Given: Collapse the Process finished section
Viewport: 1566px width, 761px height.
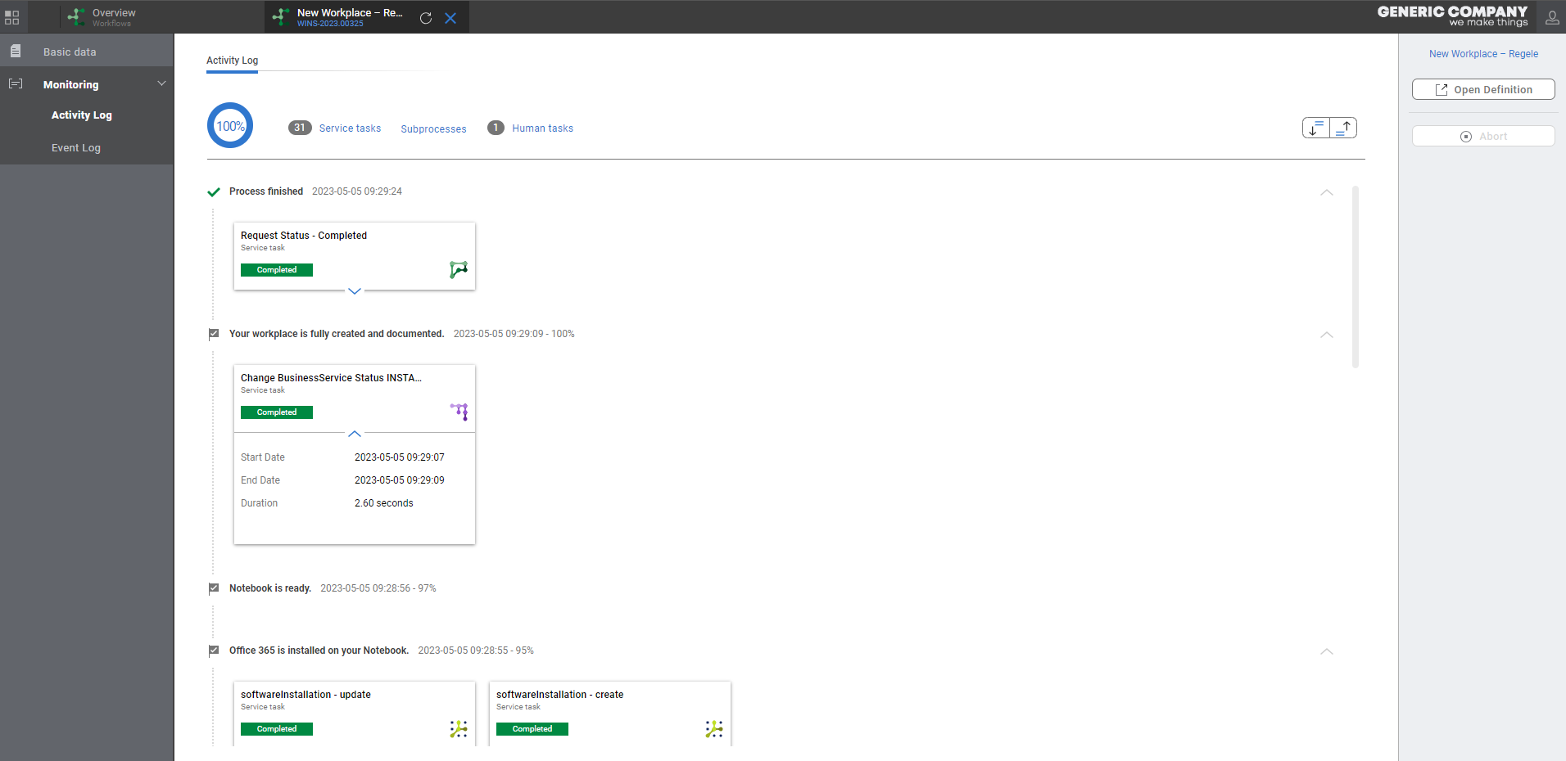Looking at the screenshot, I should (1327, 192).
